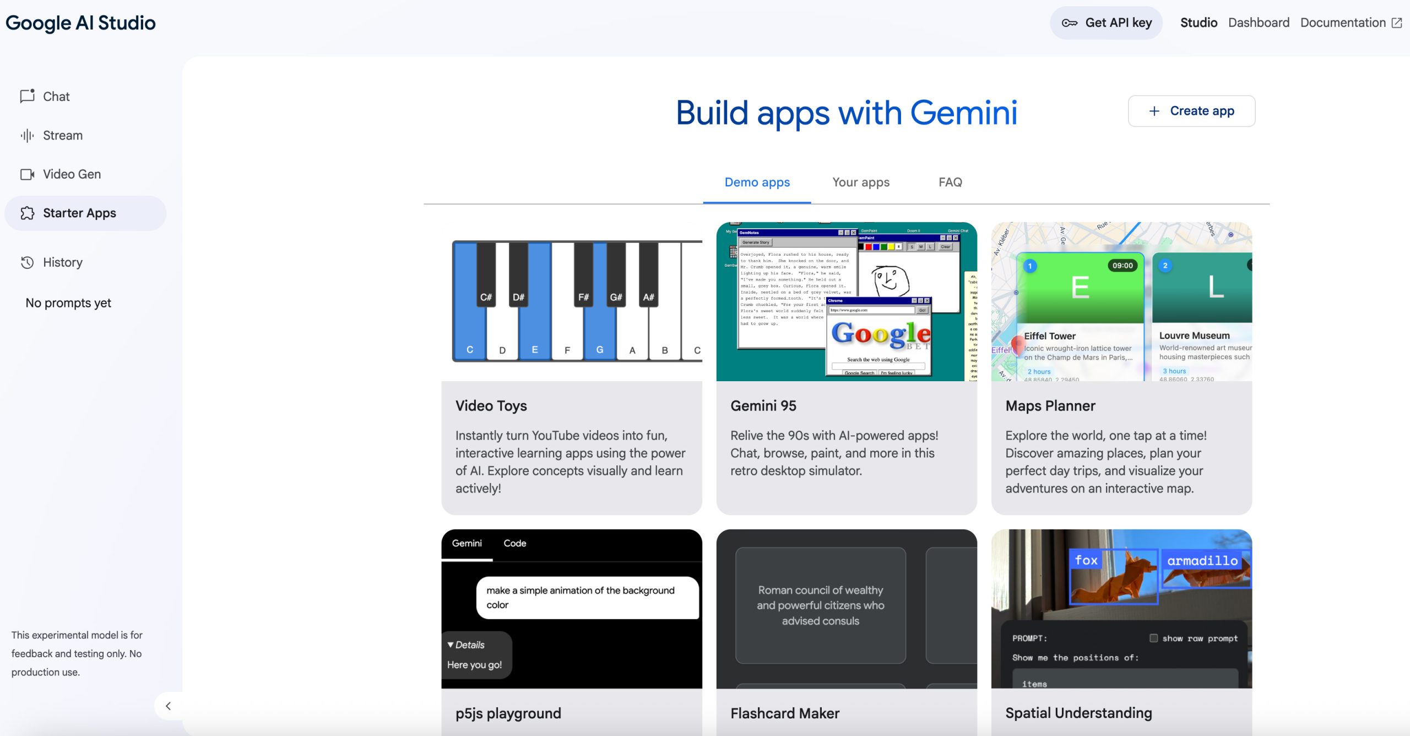Go to the Dashboard page
This screenshot has width=1410, height=736.
pyautogui.click(x=1259, y=23)
